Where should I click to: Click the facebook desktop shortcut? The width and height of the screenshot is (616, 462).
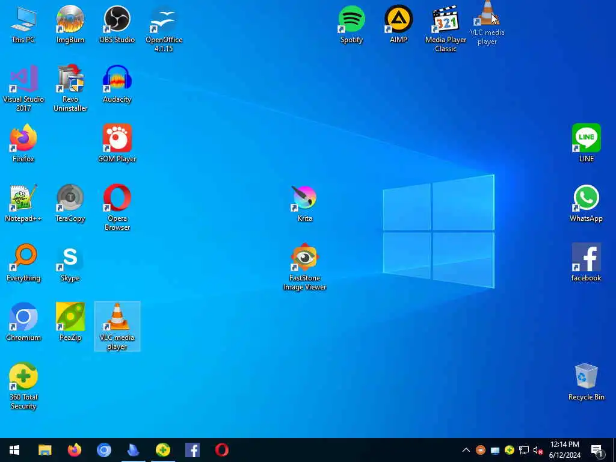[586, 263]
